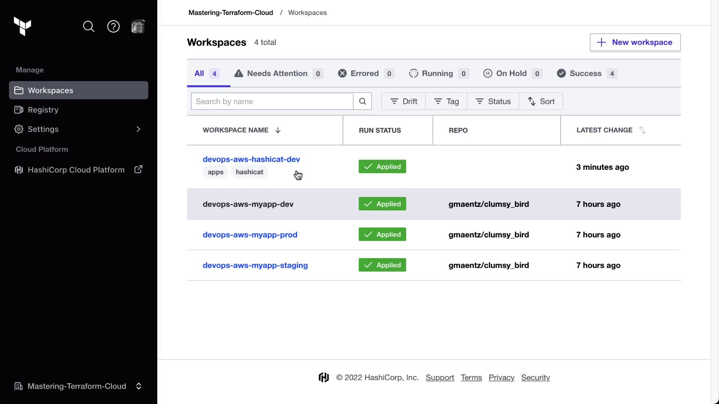Click the Search by name field
Image resolution: width=719 pixels, height=404 pixels.
tap(272, 101)
